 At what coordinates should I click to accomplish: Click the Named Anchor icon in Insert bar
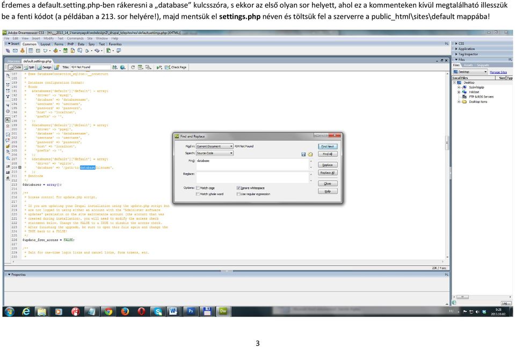click(x=23, y=50)
